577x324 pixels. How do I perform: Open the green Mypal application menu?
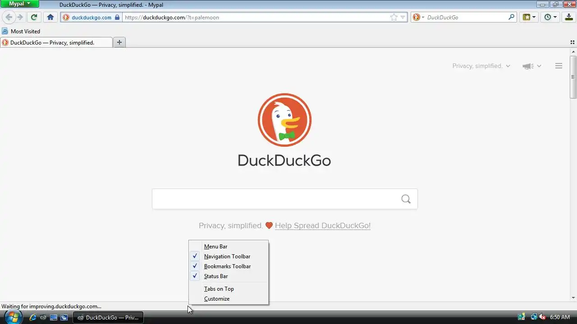[x=20, y=4]
